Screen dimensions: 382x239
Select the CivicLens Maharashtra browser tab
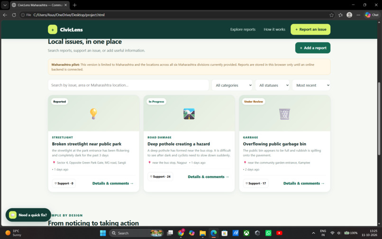pyautogui.click(x=40, y=5)
